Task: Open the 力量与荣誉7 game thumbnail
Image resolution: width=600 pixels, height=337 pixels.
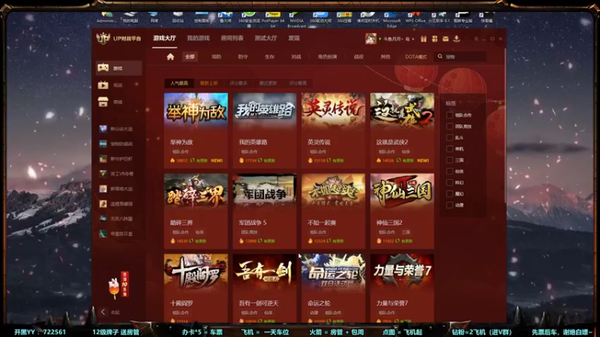Action: pyautogui.click(x=402, y=271)
